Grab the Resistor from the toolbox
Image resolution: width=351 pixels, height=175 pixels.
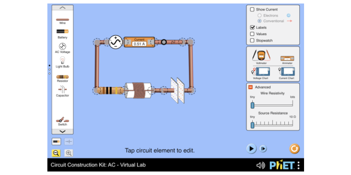62,76
